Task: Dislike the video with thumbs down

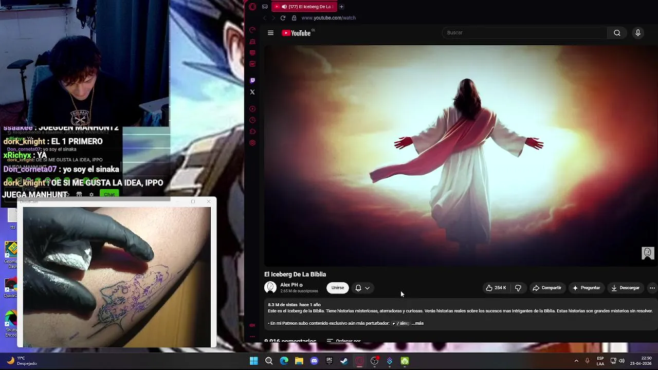Action: (x=518, y=288)
